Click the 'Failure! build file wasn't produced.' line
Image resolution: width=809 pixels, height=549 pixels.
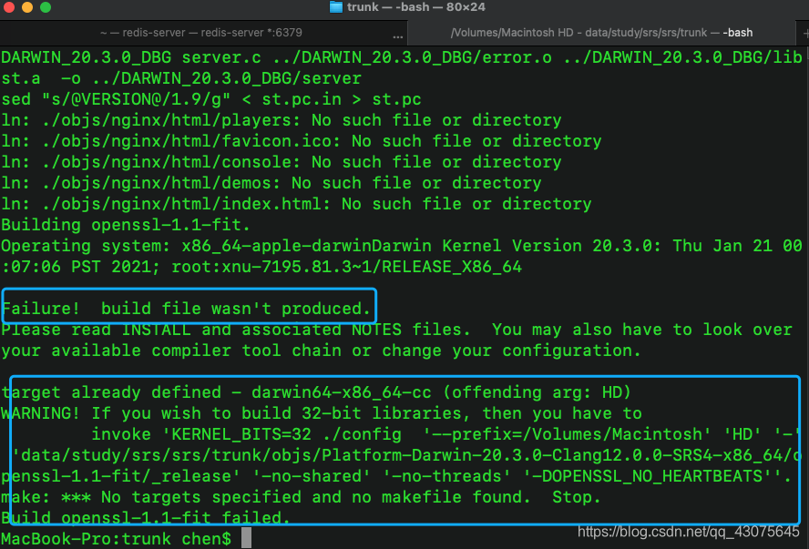click(186, 309)
